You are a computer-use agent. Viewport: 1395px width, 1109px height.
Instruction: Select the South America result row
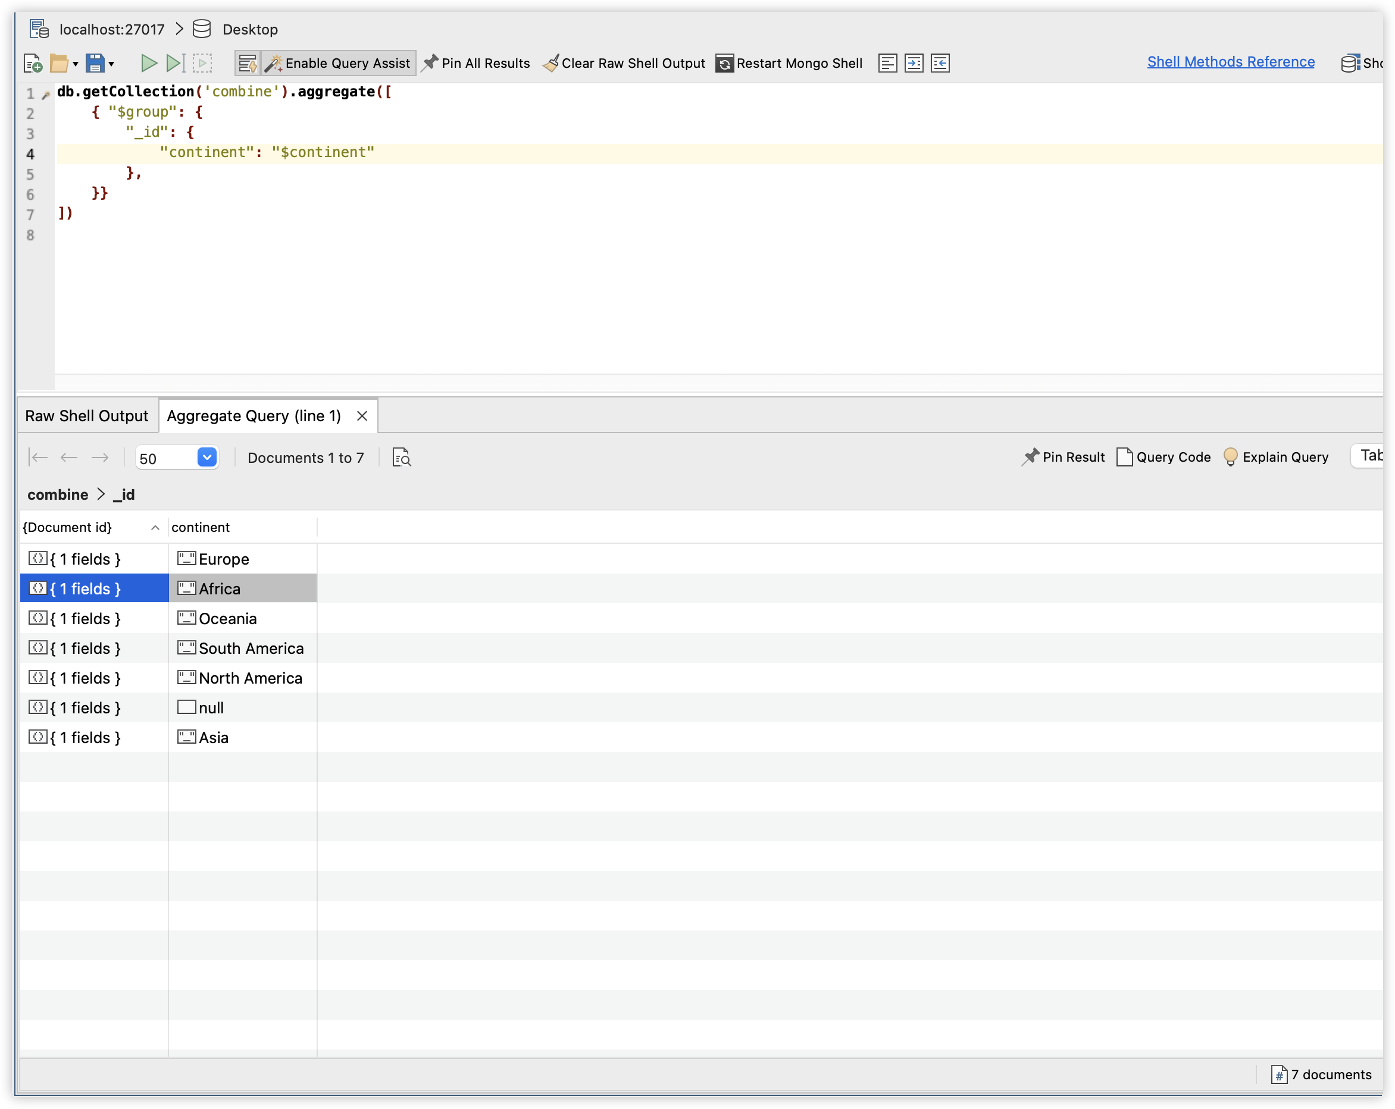[x=251, y=649]
